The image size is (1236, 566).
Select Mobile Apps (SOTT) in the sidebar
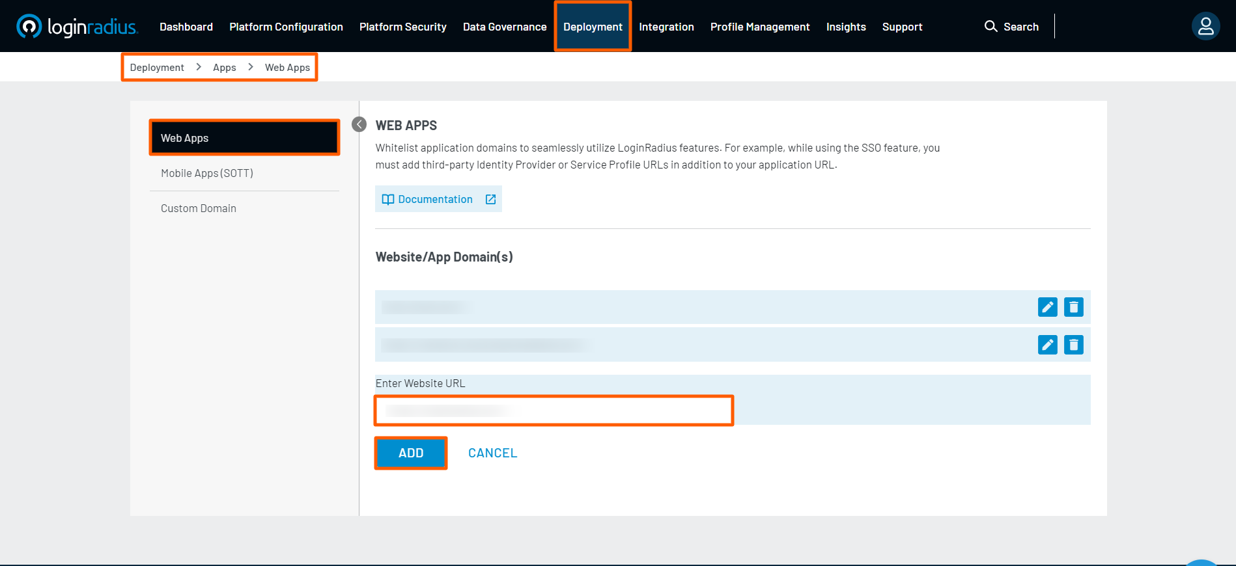(207, 173)
